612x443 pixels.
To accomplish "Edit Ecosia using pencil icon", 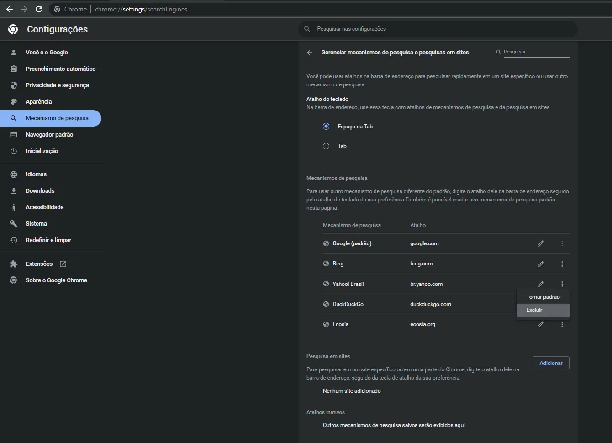I will click(x=541, y=324).
